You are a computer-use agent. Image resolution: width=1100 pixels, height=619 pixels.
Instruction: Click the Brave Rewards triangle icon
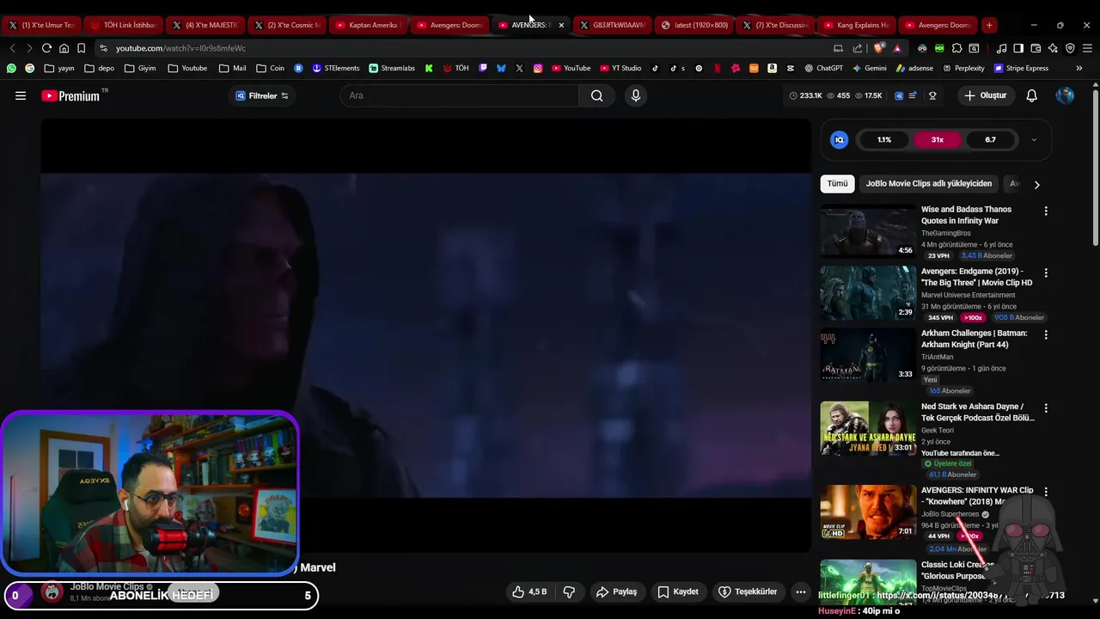click(897, 49)
